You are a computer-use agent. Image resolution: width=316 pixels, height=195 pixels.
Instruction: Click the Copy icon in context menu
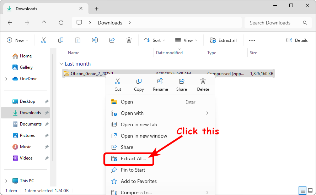(139, 82)
